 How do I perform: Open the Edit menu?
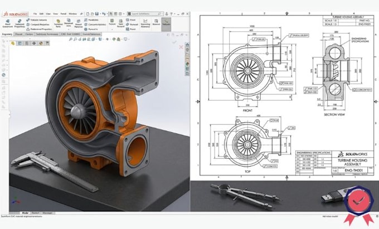[x=41, y=14]
